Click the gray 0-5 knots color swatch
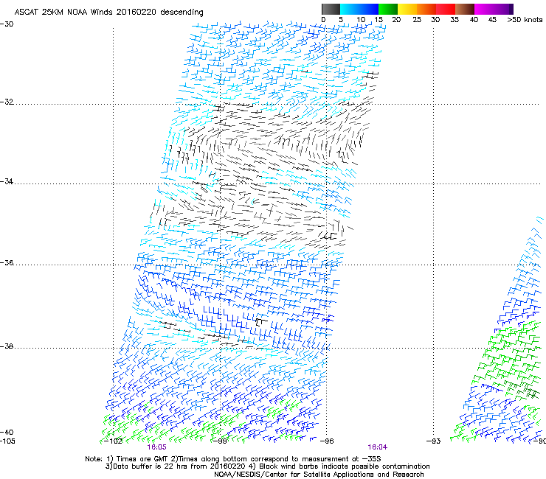 (331, 9)
